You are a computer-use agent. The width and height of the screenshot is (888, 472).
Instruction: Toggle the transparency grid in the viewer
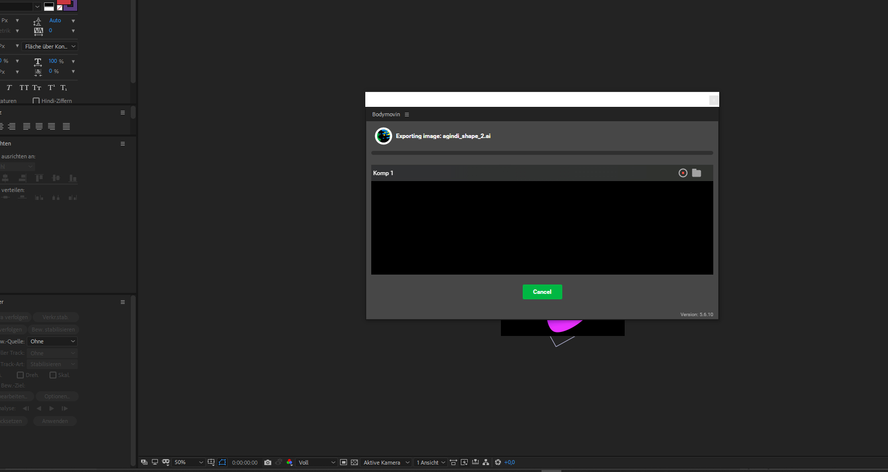pyautogui.click(x=354, y=463)
